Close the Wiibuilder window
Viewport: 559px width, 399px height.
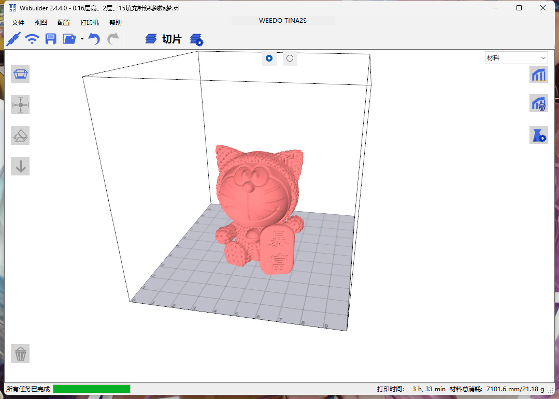point(542,8)
